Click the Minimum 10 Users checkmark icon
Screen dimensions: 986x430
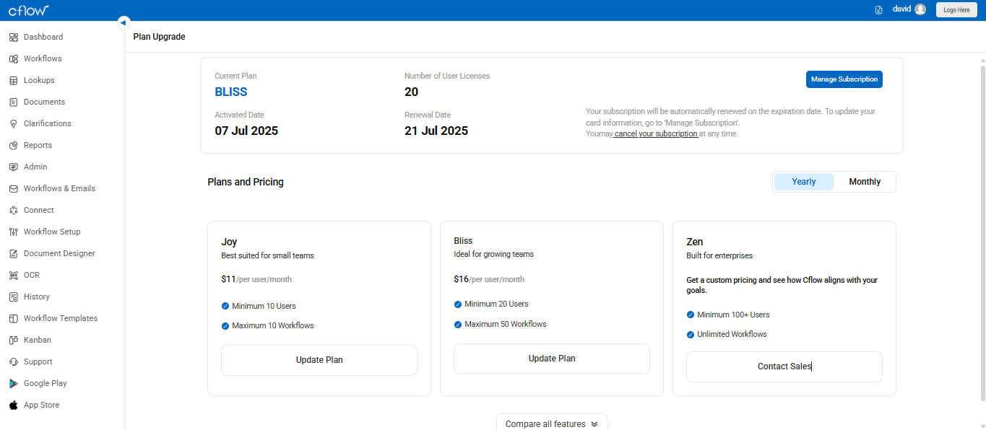(225, 306)
